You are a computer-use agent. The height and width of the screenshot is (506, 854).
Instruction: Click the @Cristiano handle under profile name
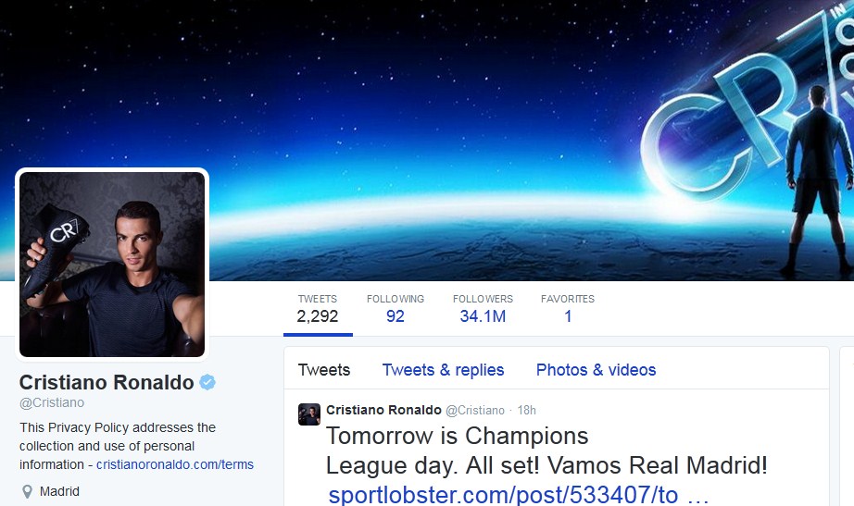pyautogui.click(x=52, y=402)
